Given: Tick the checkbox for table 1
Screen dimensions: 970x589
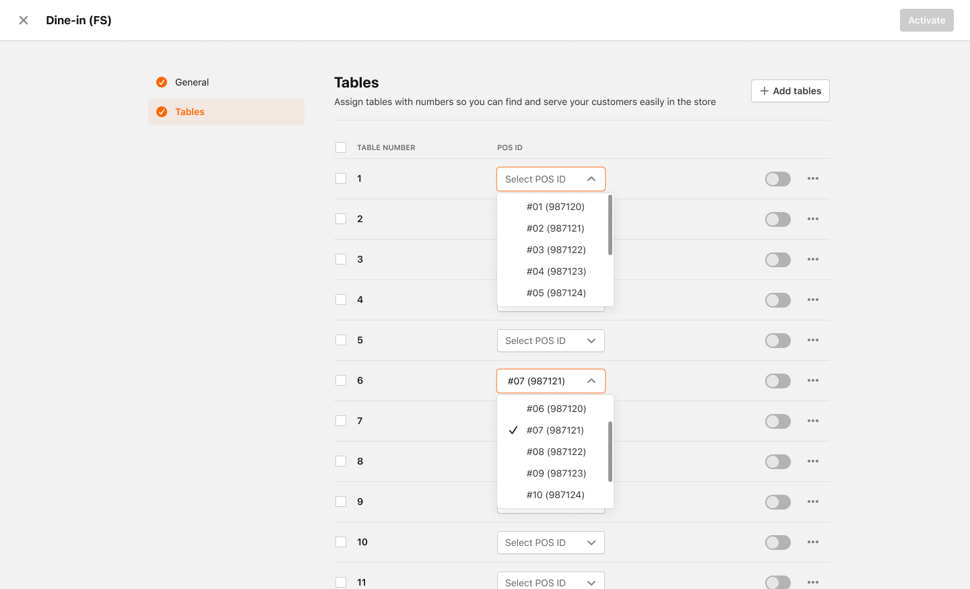Looking at the screenshot, I should 341,178.
